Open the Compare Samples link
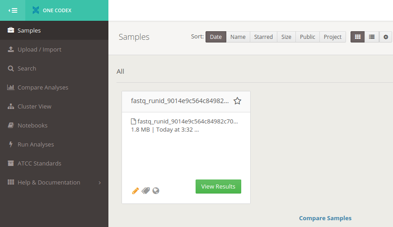Screen dimensions: 393x227 [325, 218]
